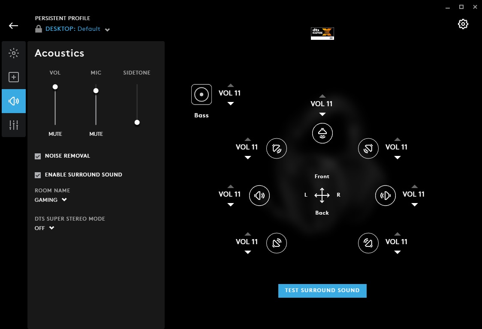
Task: Toggle the ENABLE SURROUND SOUND checkbox
Action: [37, 175]
